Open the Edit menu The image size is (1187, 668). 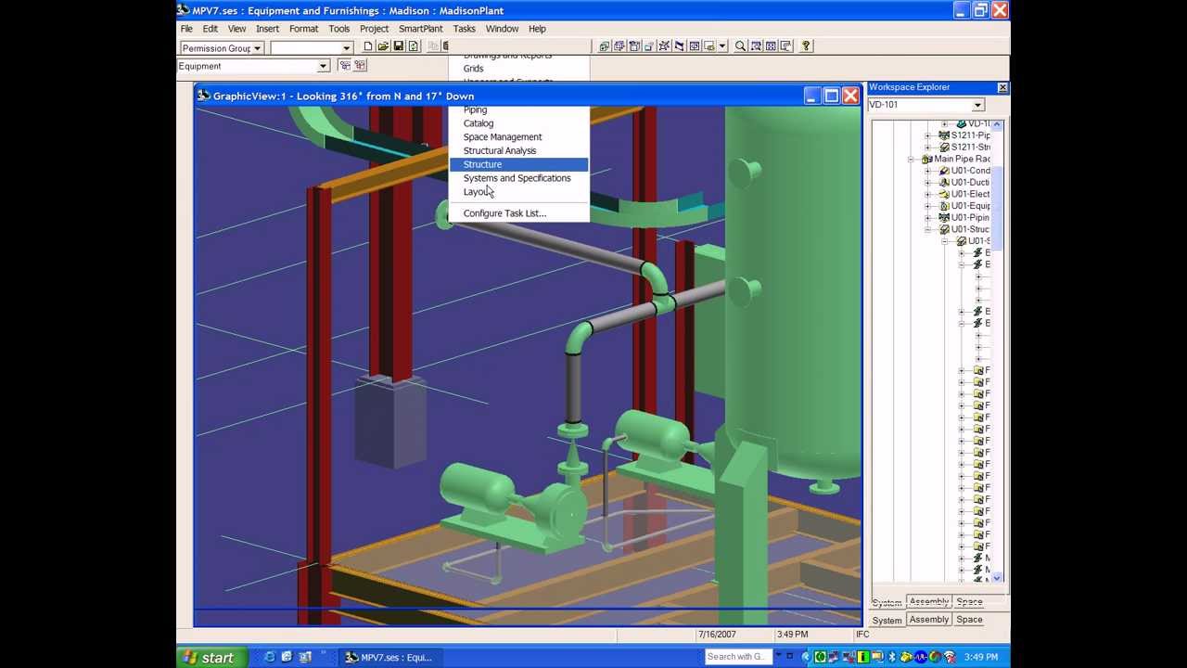[x=211, y=29]
